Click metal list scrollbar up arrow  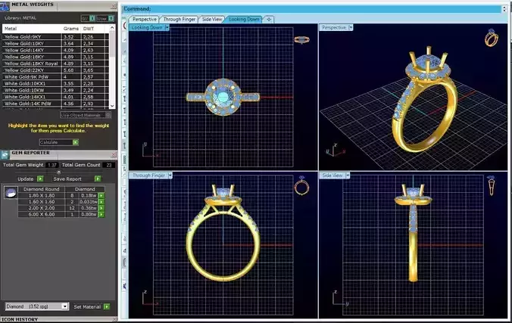click(112, 28)
